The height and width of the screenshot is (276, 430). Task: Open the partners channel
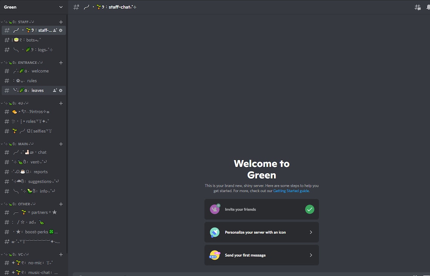click(x=34, y=212)
